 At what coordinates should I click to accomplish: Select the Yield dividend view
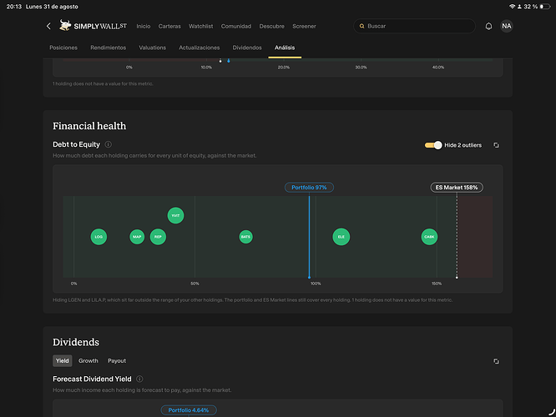[x=63, y=360]
